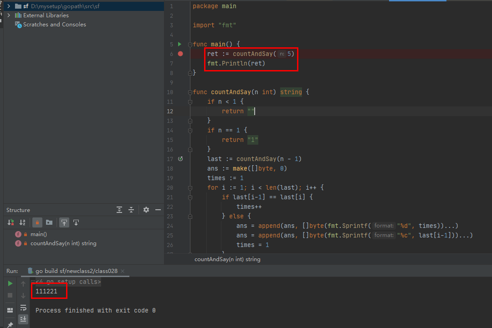Click the import "fmt" statement
This screenshot has width=492, height=328.
point(214,25)
